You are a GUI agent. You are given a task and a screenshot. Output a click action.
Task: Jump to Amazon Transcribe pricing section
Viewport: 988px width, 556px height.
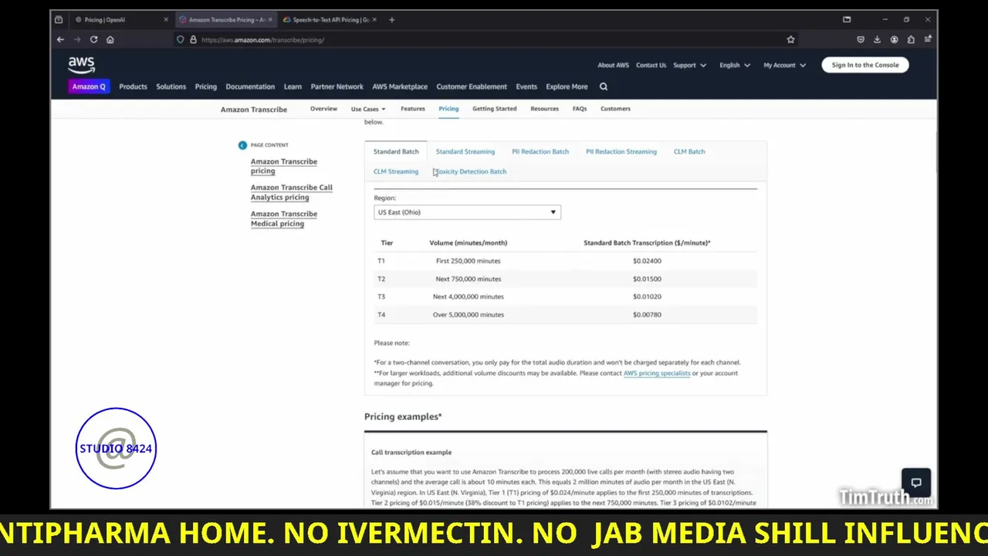coord(284,166)
